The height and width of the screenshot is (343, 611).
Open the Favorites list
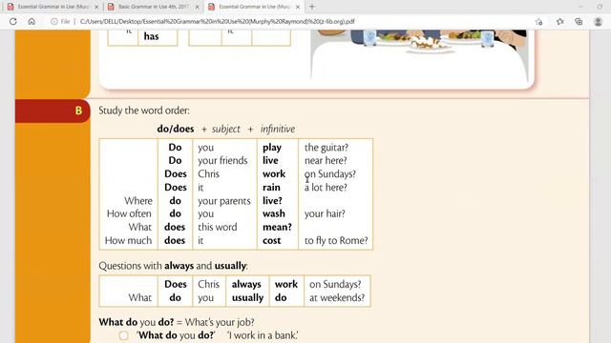560,21
